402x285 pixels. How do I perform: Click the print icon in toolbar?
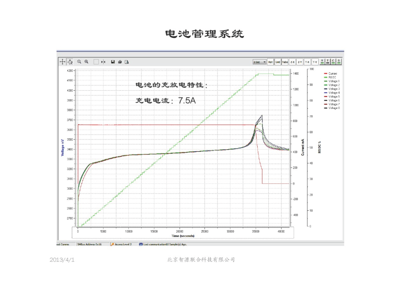tap(120, 62)
